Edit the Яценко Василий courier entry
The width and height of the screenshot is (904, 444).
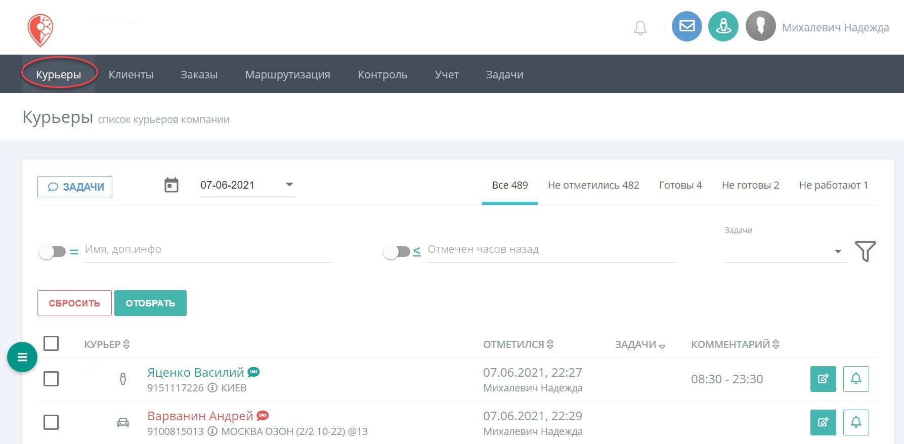(823, 379)
